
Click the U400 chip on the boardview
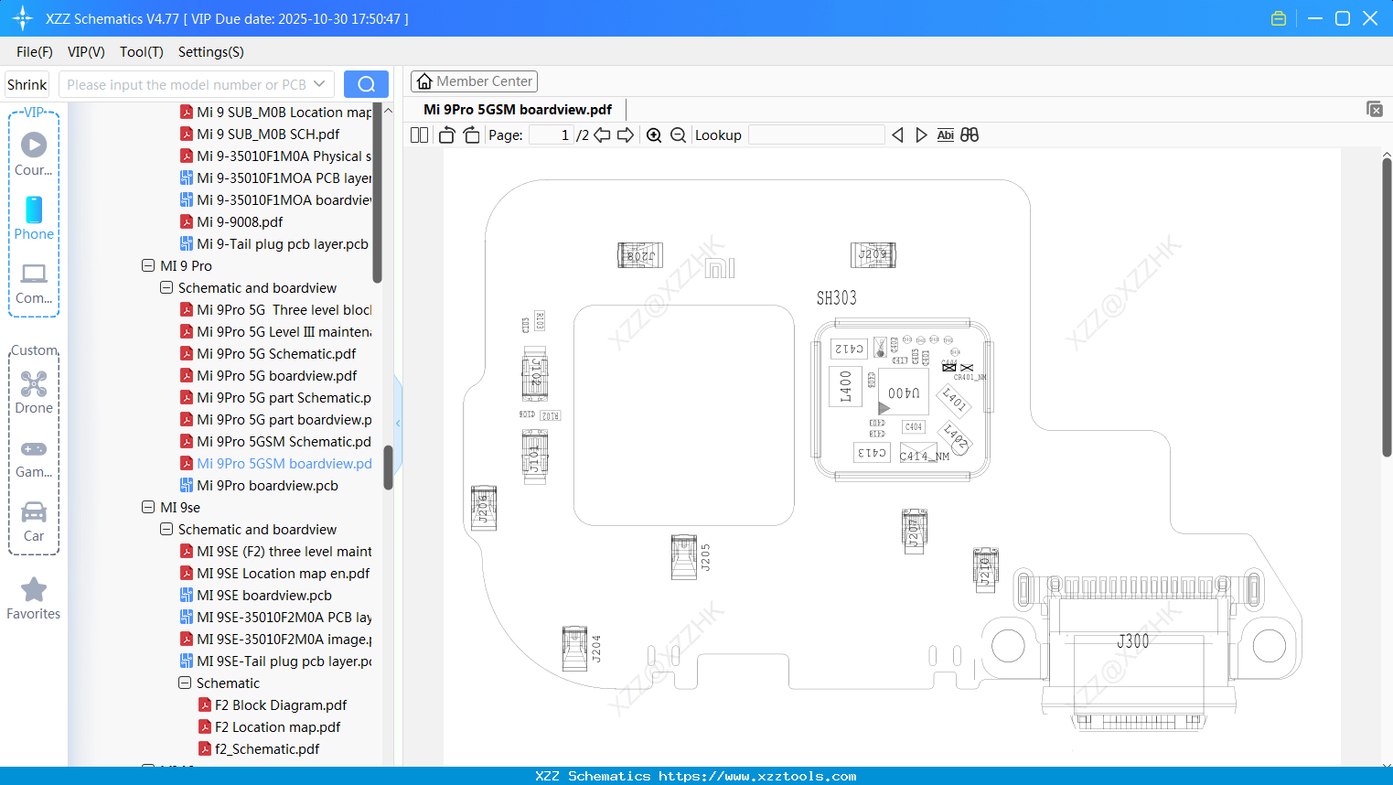coord(904,393)
